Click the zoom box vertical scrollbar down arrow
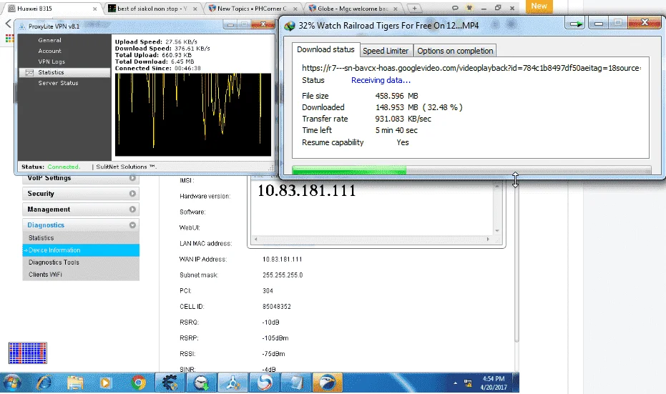The height and width of the screenshot is (394, 666). [497, 231]
